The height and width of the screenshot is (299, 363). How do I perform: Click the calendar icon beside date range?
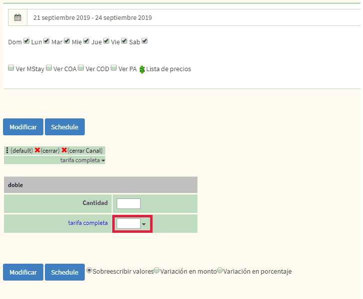pyautogui.click(x=17, y=17)
